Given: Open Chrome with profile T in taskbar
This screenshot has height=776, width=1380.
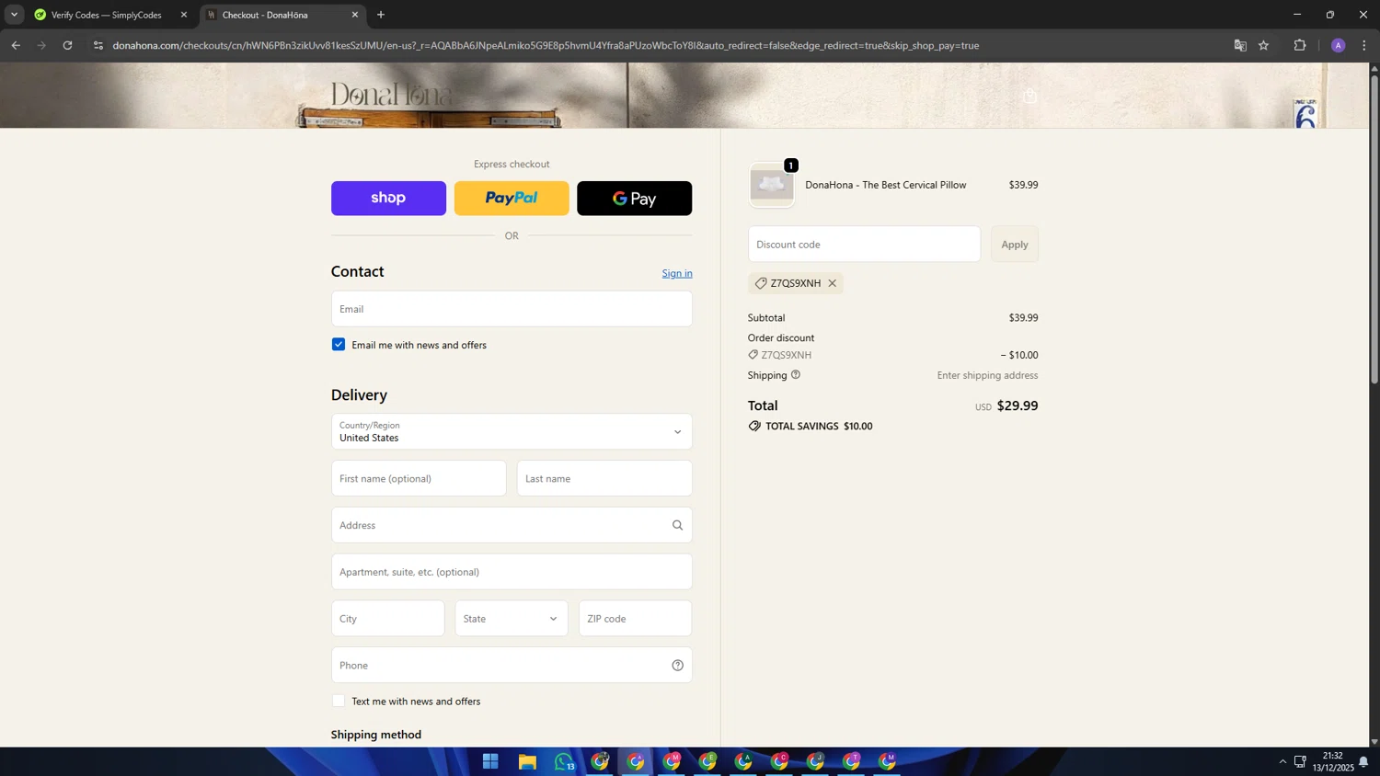Looking at the screenshot, I should (851, 761).
